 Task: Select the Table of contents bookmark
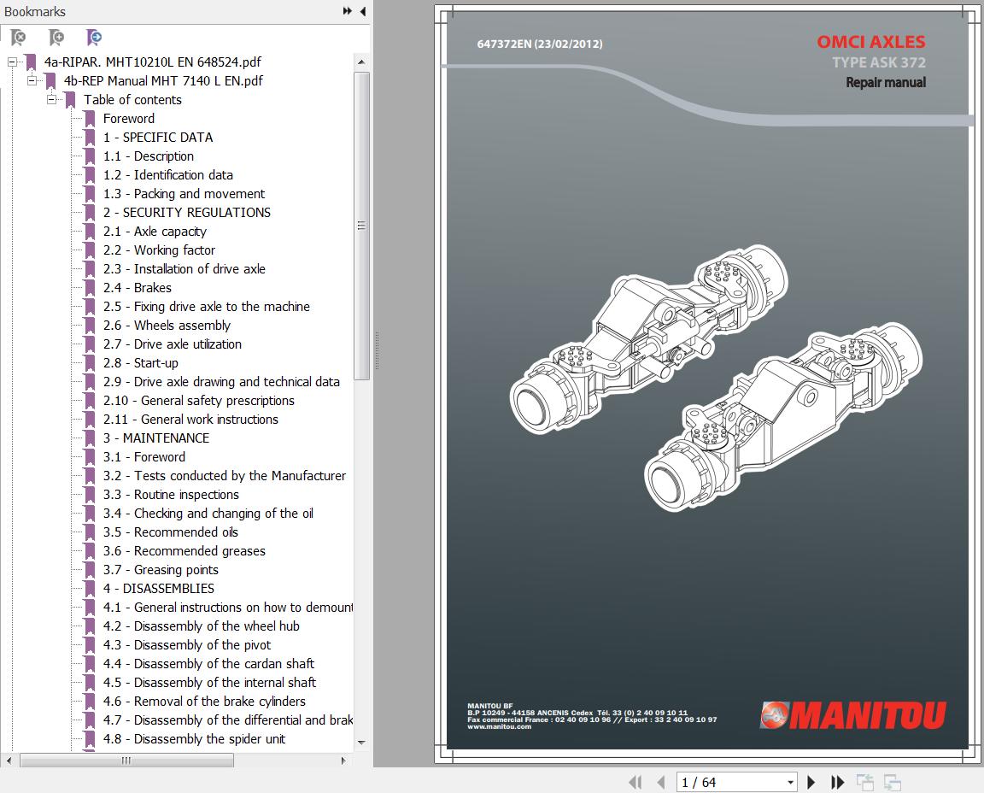tap(132, 100)
